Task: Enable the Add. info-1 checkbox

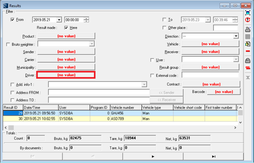Action: pyautogui.click(x=12, y=85)
